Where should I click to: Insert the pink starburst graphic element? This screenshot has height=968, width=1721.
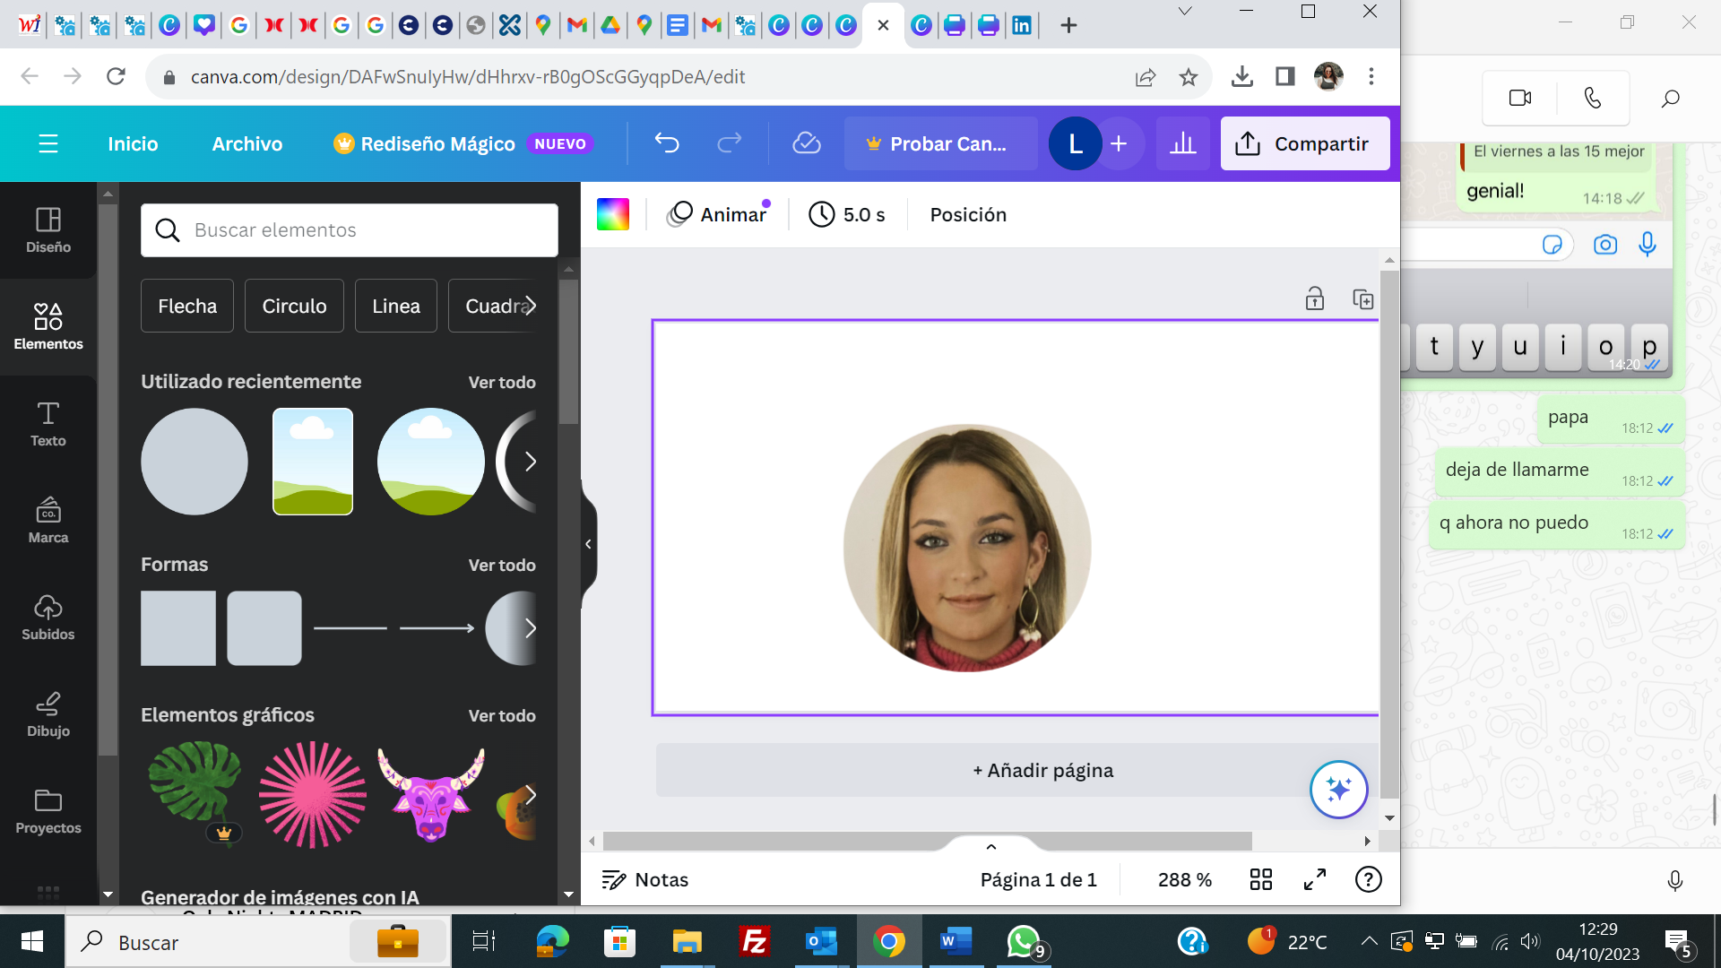coord(313,795)
